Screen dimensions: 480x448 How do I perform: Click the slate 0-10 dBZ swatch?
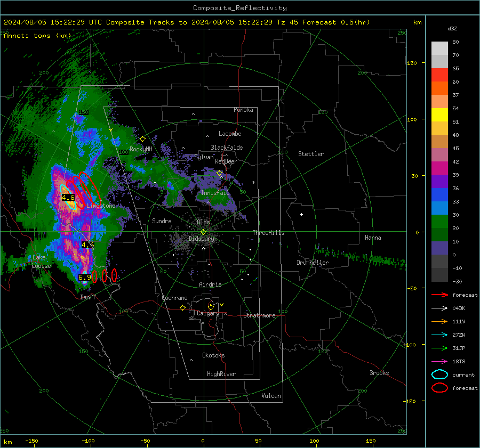point(439,248)
